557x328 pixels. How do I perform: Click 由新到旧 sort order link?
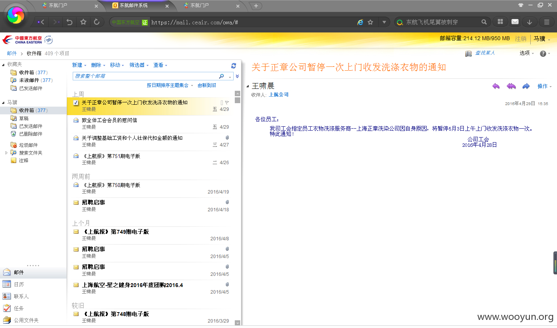coord(207,85)
